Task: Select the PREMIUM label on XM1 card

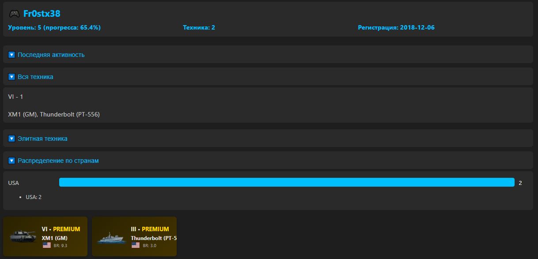Action: [x=66, y=229]
